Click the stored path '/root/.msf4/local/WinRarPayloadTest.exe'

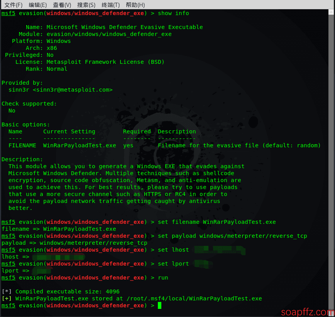[194, 298]
